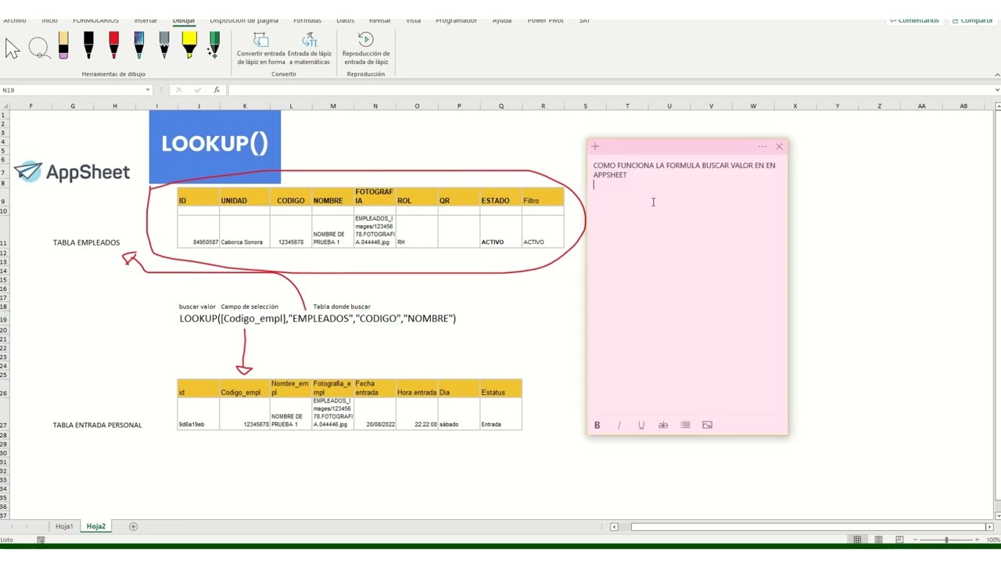Image resolution: width=1001 pixels, height=563 pixels.
Task: Expand the formula bar
Action: [x=996, y=90]
